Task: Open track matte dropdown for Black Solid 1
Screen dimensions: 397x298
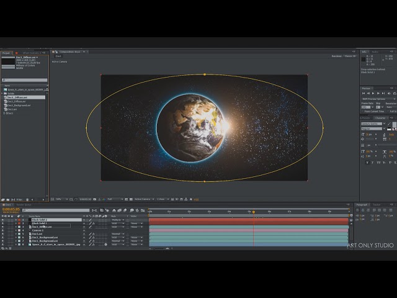Action: (136, 223)
